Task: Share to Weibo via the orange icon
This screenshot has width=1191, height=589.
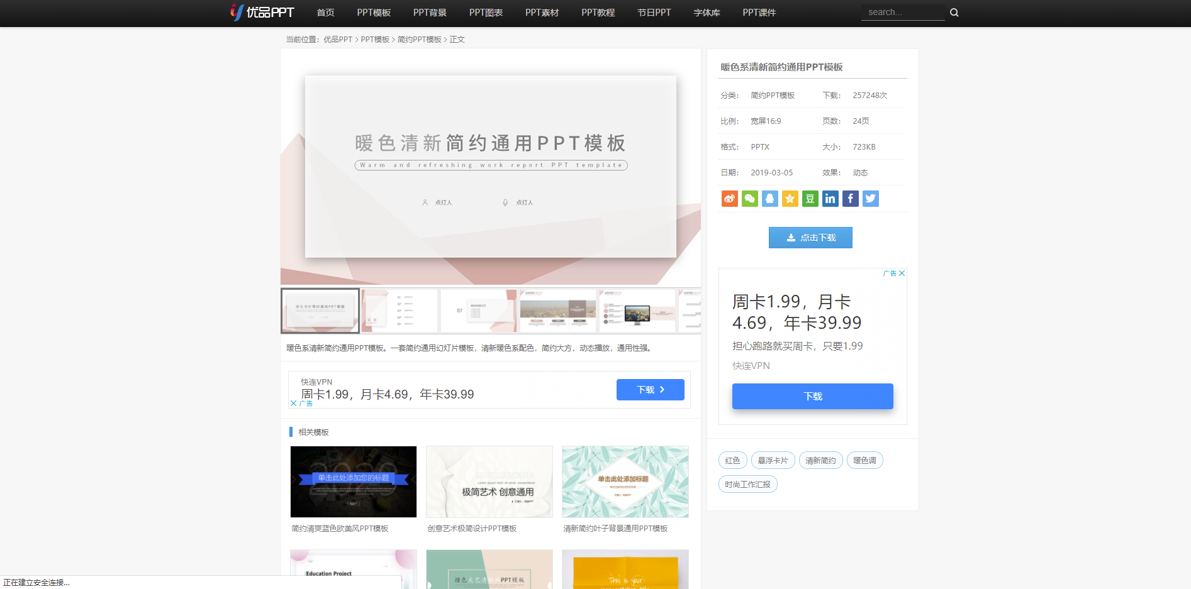Action: coord(729,198)
